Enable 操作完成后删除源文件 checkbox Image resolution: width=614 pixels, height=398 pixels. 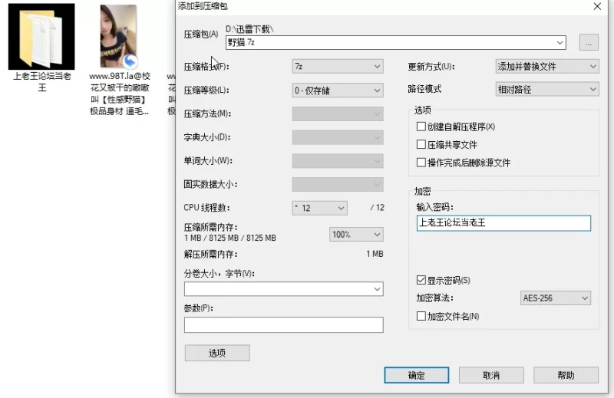(x=421, y=162)
